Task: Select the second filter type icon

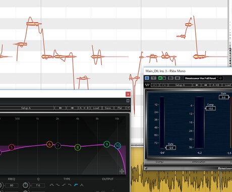Action: (58, 185)
